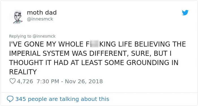Viewport: 198px width, 106px height.
Task: Click 'SOME GROUNDING IN' tweet phrase
Action: pos(141,63)
